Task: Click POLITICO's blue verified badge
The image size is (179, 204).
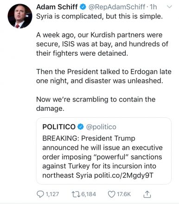Action: 81,127
